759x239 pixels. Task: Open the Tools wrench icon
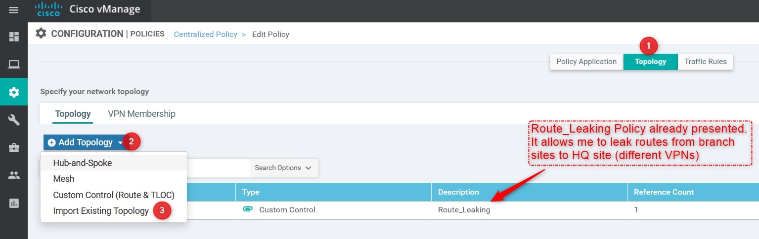pyautogui.click(x=14, y=120)
